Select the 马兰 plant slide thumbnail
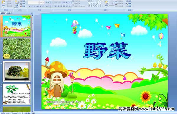The height and width of the screenshot is (114, 177). 17,49
